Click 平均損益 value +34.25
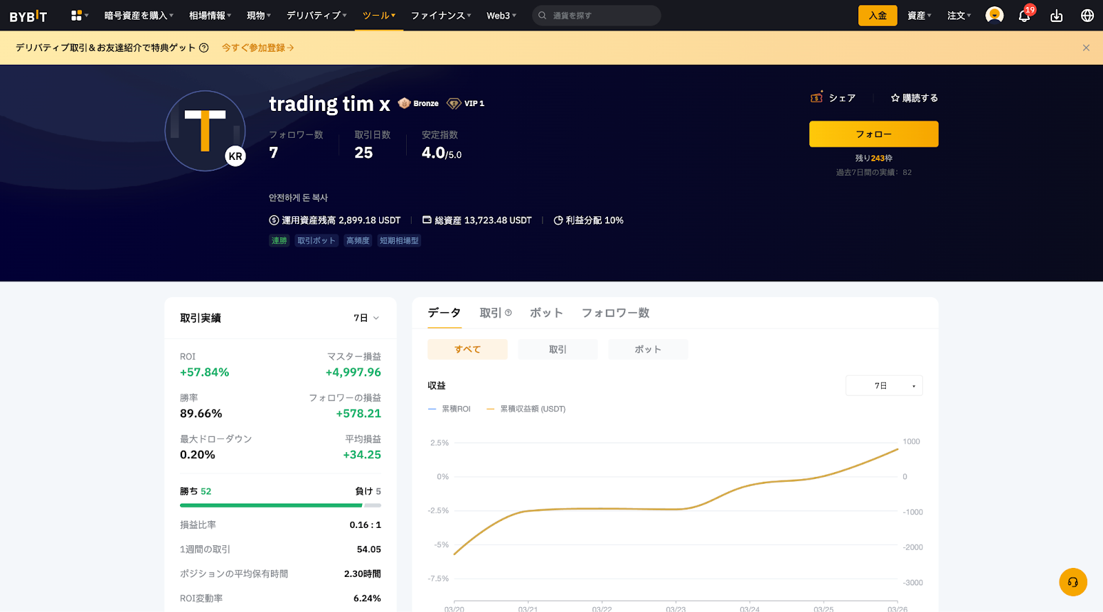This screenshot has height=612, width=1103. click(x=362, y=455)
